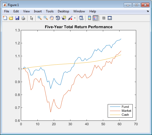Click the Show Plot Tools icon

[110, 18]
